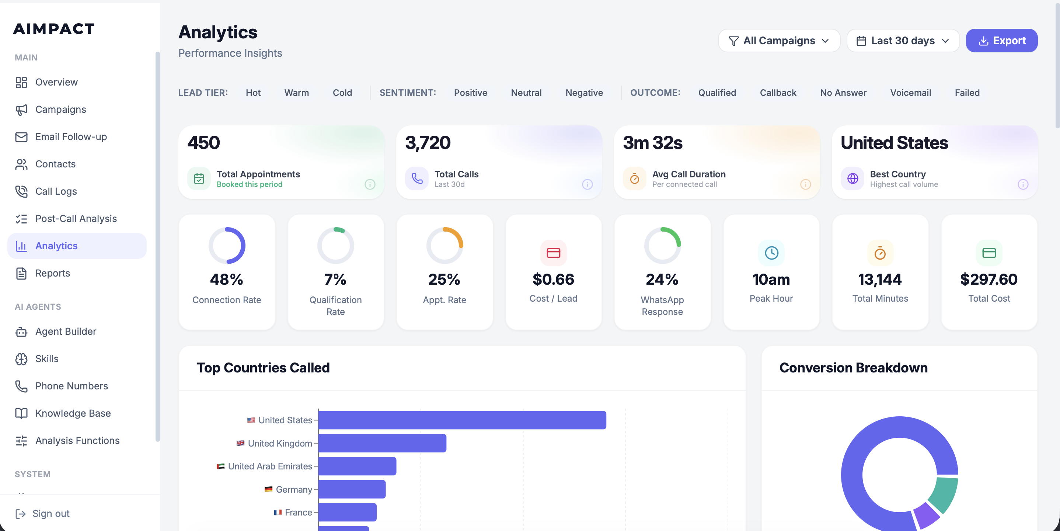This screenshot has width=1060, height=531.
Task: Click the AIMPACT logo
Action: point(54,29)
